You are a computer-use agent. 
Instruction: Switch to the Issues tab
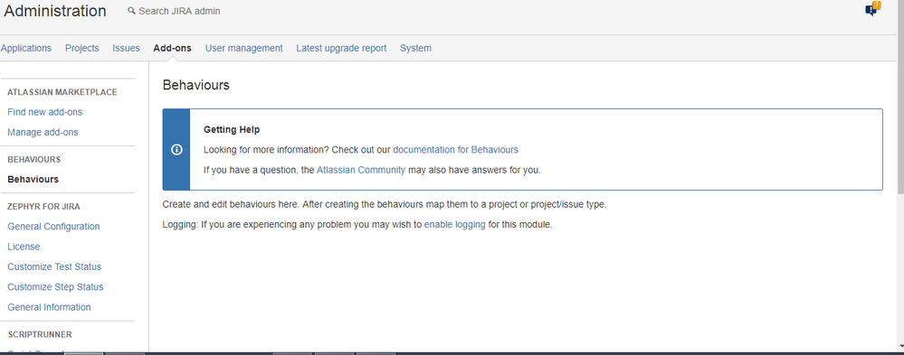[x=127, y=49]
